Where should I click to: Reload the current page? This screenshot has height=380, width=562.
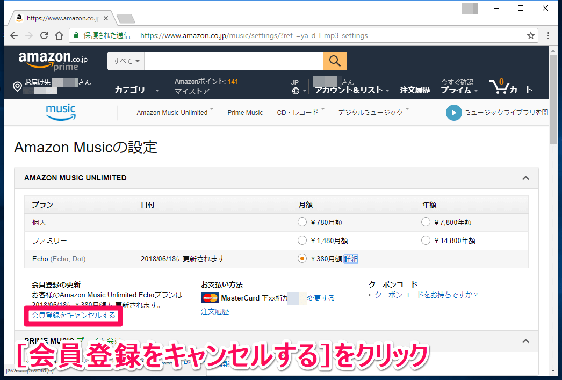[x=44, y=35]
